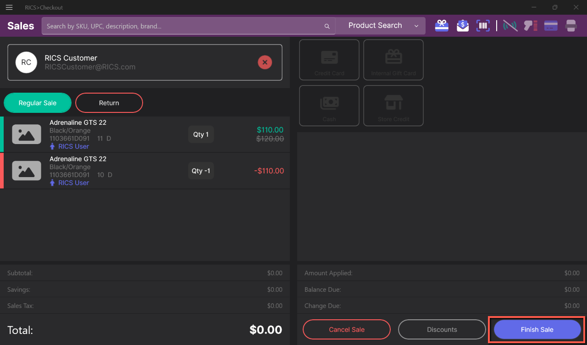This screenshot has height=345, width=587.
Task: Click the gift card icon in toolbar
Action: click(x=442, y=26)
